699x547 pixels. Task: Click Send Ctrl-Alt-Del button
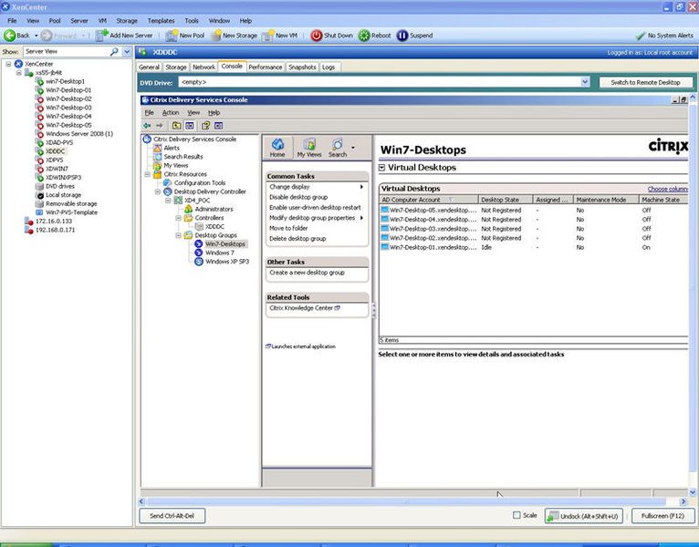click(172, 516)
